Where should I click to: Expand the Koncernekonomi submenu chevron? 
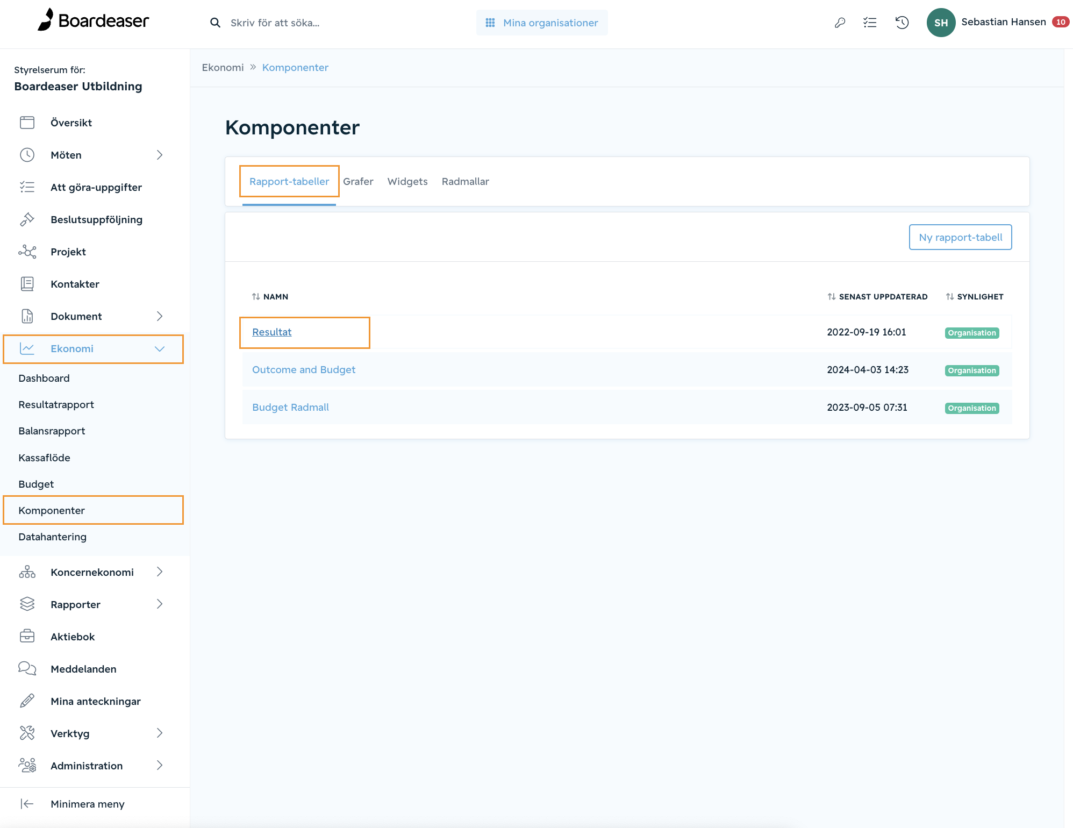pos(160,572)
